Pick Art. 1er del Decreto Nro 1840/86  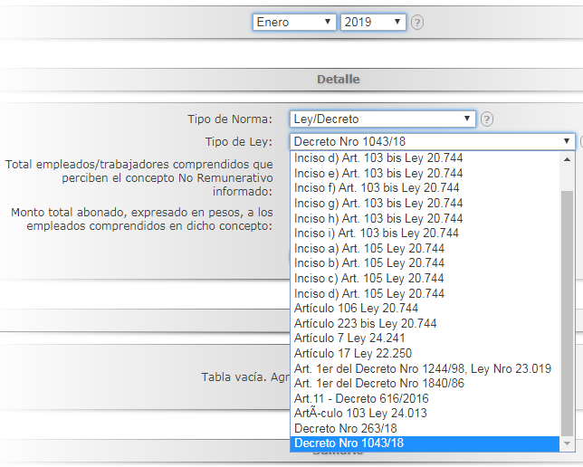point(379,384)
